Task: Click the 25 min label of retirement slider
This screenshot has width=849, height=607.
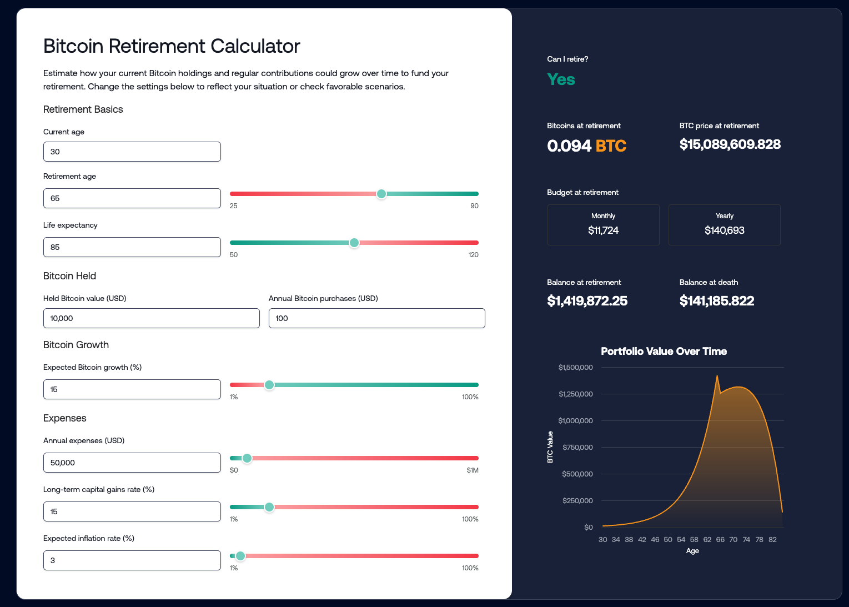Action: [234, 206]
